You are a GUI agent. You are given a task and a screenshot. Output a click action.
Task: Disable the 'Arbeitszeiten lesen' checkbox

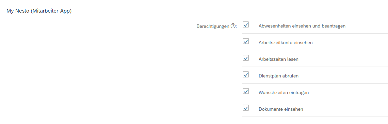click(246, 58)
